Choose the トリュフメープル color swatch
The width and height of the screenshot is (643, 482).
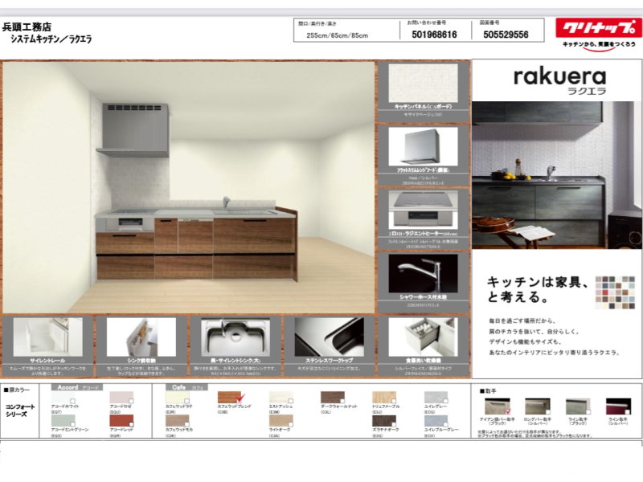pyautogui.click(x=384, y=397)
